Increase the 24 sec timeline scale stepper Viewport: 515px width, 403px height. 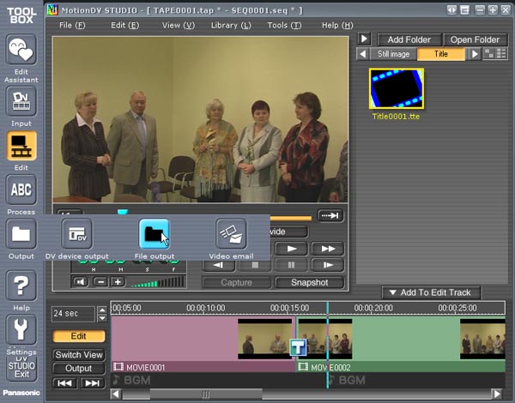pos(103,310)
